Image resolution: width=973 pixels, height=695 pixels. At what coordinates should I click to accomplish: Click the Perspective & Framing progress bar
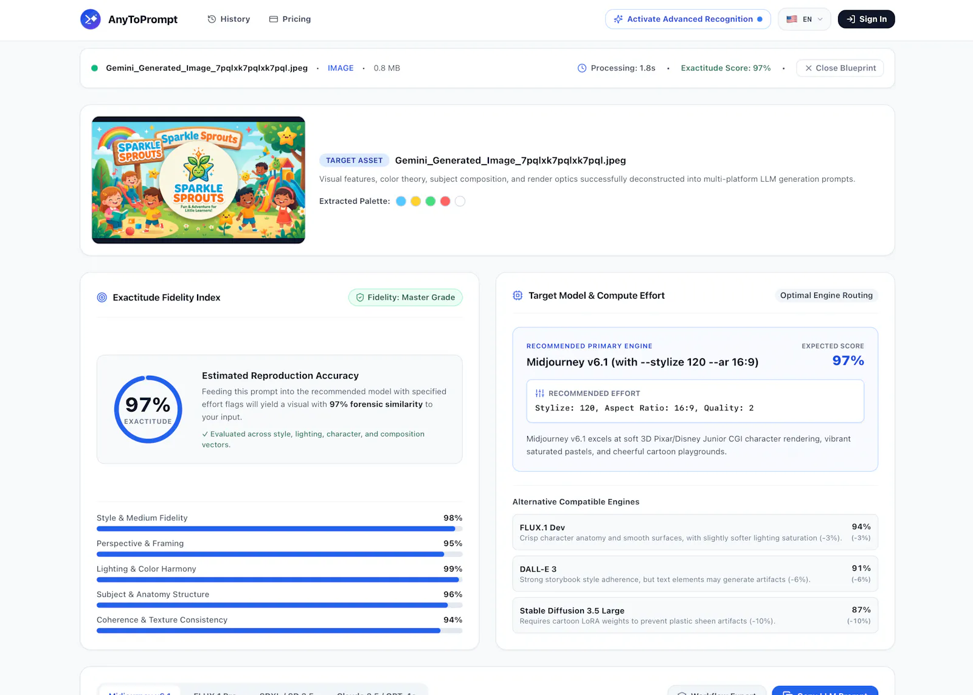click(x=280, y=555)
